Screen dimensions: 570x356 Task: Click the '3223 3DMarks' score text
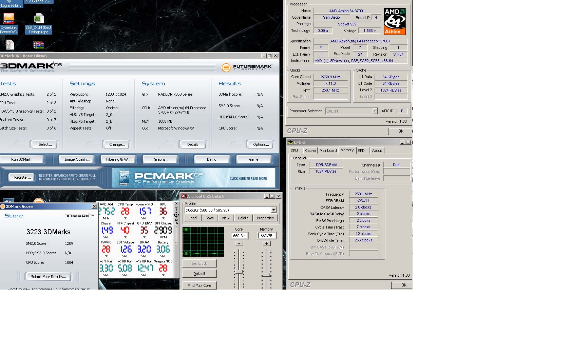click(49, 232)
